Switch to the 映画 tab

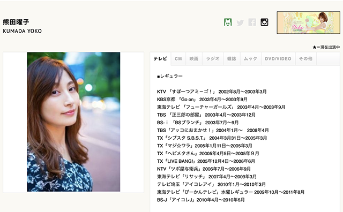[194, 58]
